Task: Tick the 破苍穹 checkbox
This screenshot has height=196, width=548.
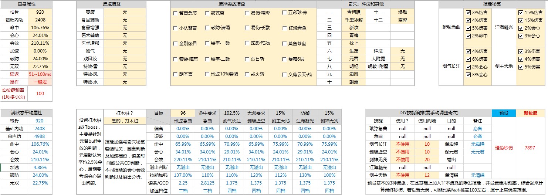Action: point(207,13)
